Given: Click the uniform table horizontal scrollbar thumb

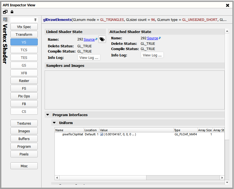Looking at the screenshot, I should 103,178.
